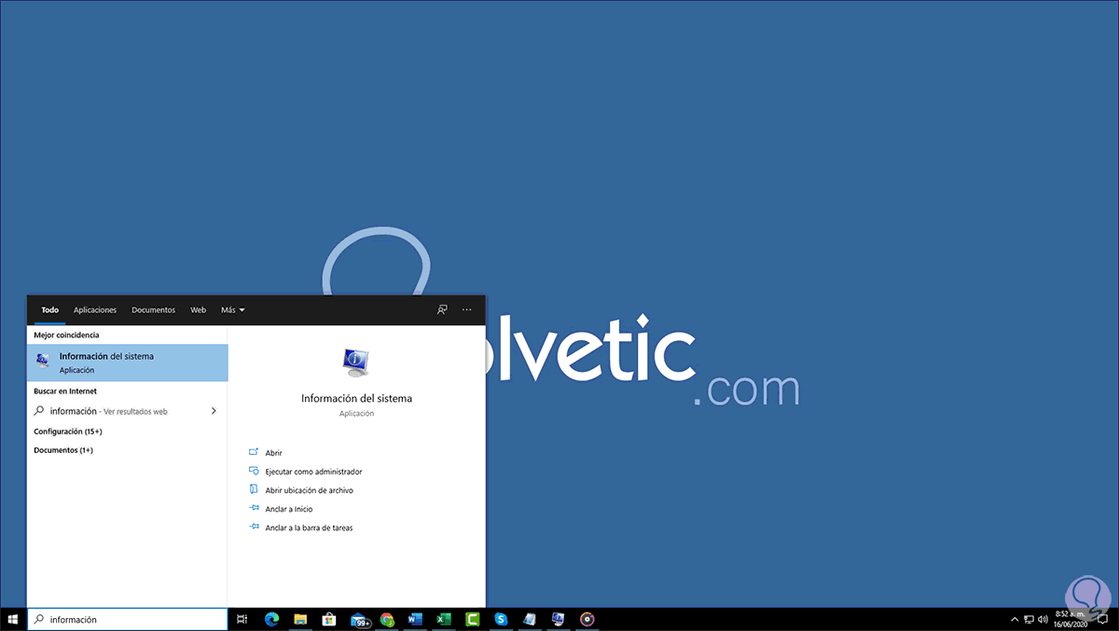Image resolution: width=1119 pixels, height=631 pixels.
Task: Open the search options ellipsis menu
Action: 467,309
